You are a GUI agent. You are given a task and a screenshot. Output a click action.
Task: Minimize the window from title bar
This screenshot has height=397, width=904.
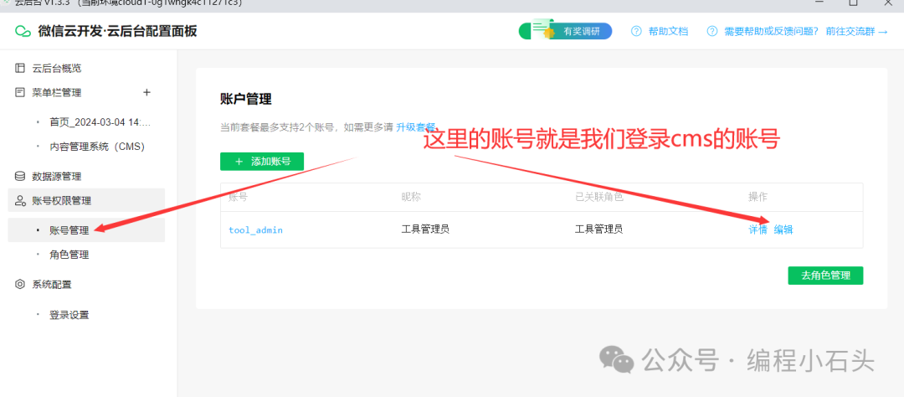tap(819, 3)
